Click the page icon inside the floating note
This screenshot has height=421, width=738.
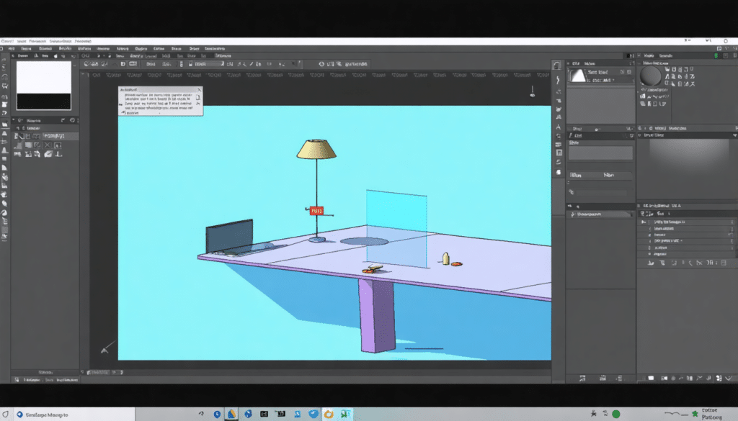click(x=197, y=98)
